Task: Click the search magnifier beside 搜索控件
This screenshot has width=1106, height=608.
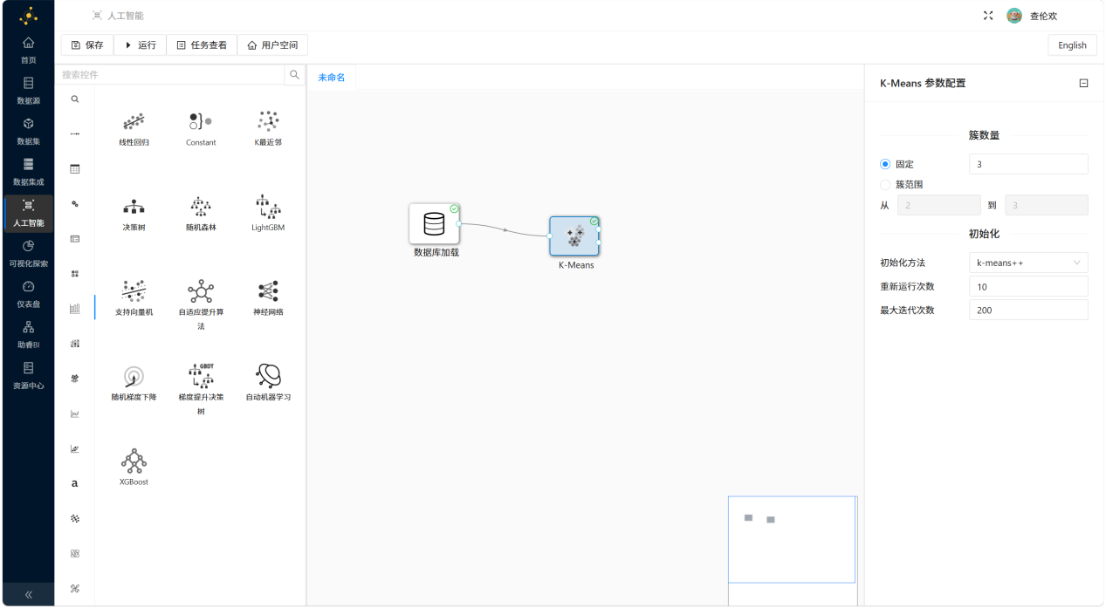Action: click(x=294, y=75)
